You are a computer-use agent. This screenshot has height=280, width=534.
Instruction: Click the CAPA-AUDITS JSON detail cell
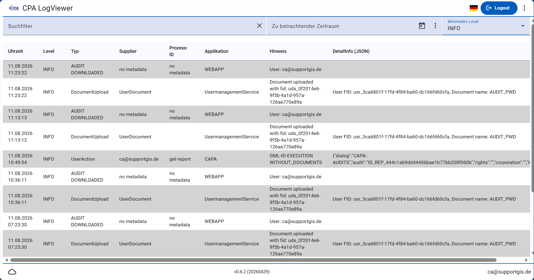pos(431,159)
